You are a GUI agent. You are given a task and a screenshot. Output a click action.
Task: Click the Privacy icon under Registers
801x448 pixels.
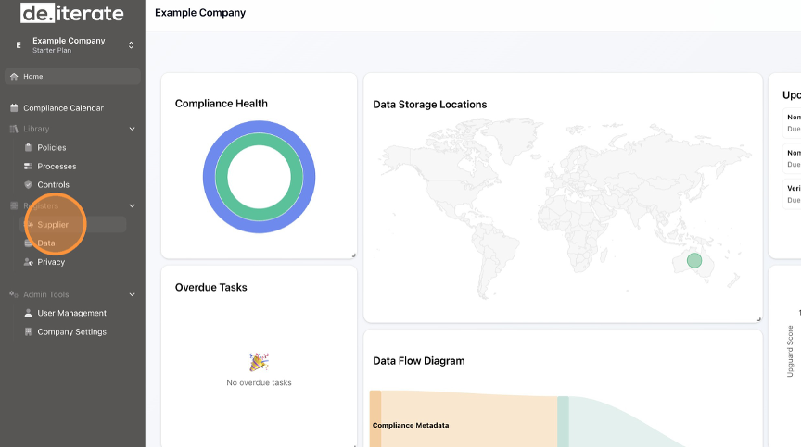tap(28, 262)
